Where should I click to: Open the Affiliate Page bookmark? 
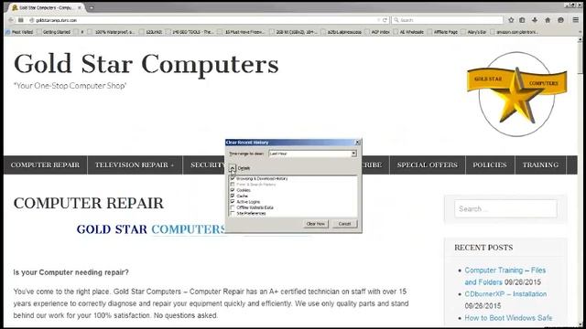tap(442, 32)
